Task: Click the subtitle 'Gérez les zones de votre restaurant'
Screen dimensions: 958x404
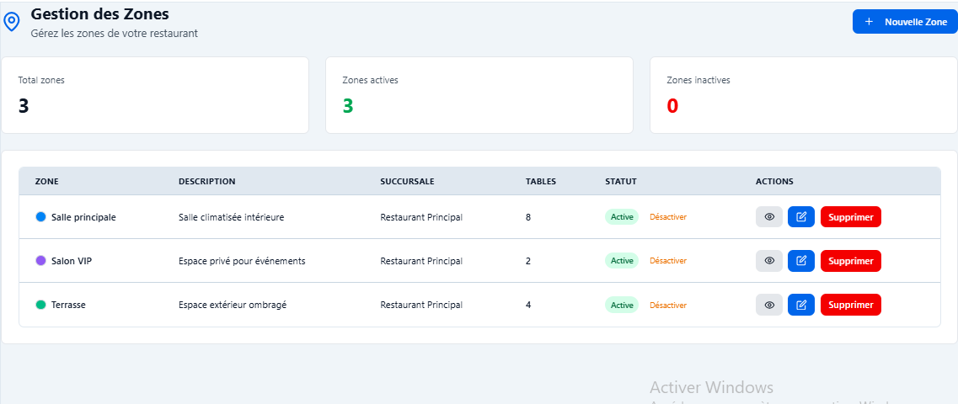Action: 115,34
